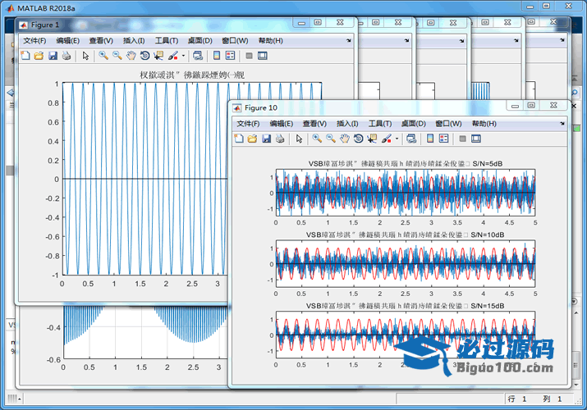The width and height of the screenshot is (587, 410).
Task: Open 帮助(H) menu in Figure 10
Action: point(484,124)
